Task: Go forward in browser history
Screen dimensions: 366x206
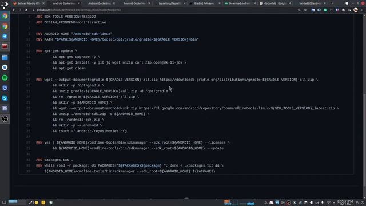Action: click(20, 10)
